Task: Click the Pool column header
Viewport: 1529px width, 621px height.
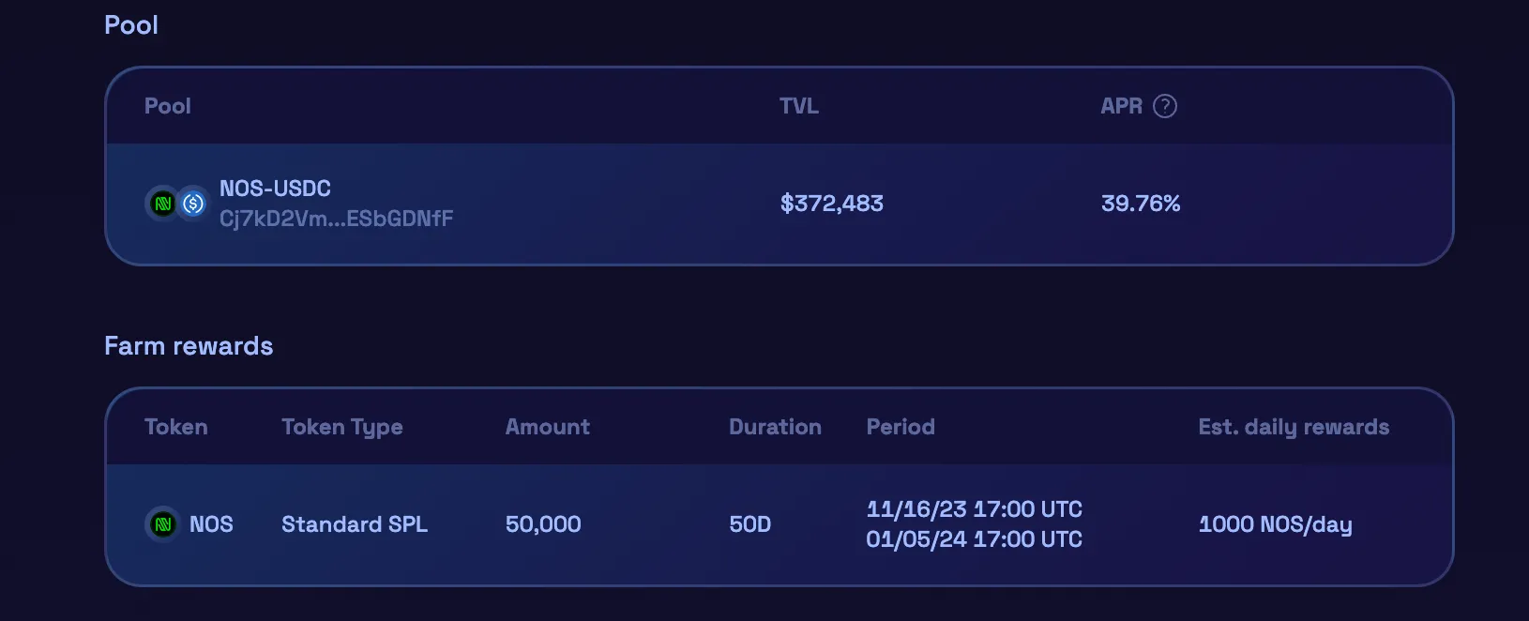Action: tap(168, 107)
